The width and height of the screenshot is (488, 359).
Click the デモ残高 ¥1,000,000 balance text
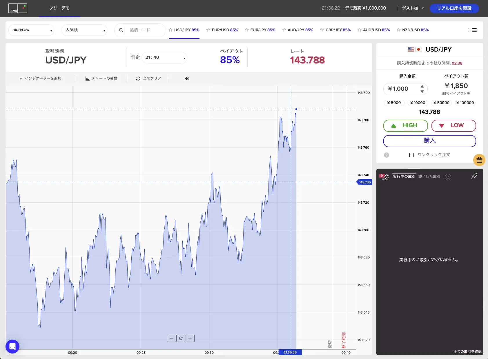coord(365,8)
